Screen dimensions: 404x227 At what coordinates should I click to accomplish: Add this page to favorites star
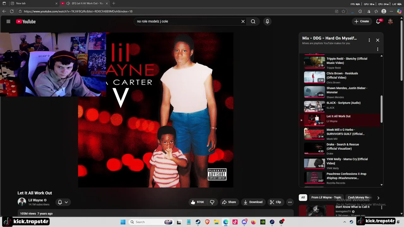pyautogui.click(x=343, y=11)
